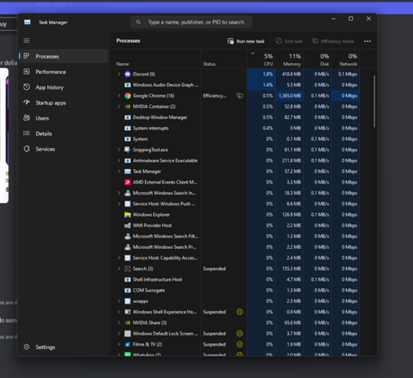The height and width of the screenshot is (378, 413).
Task: Click the suspended pause icon for Windows Shell Experience
Action: (240, 312)
